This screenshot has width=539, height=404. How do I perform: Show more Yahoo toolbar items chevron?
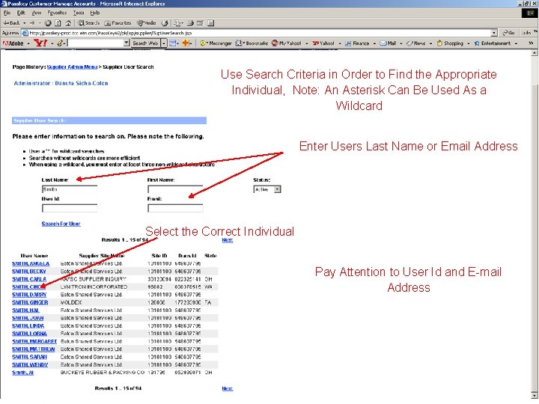(x=531, y=43)
